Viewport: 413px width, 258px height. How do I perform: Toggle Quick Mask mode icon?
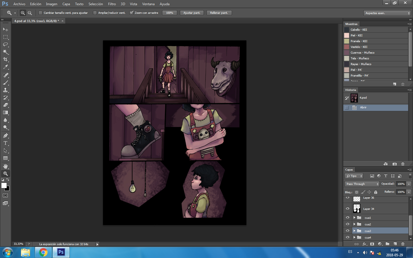pos(5,196)
